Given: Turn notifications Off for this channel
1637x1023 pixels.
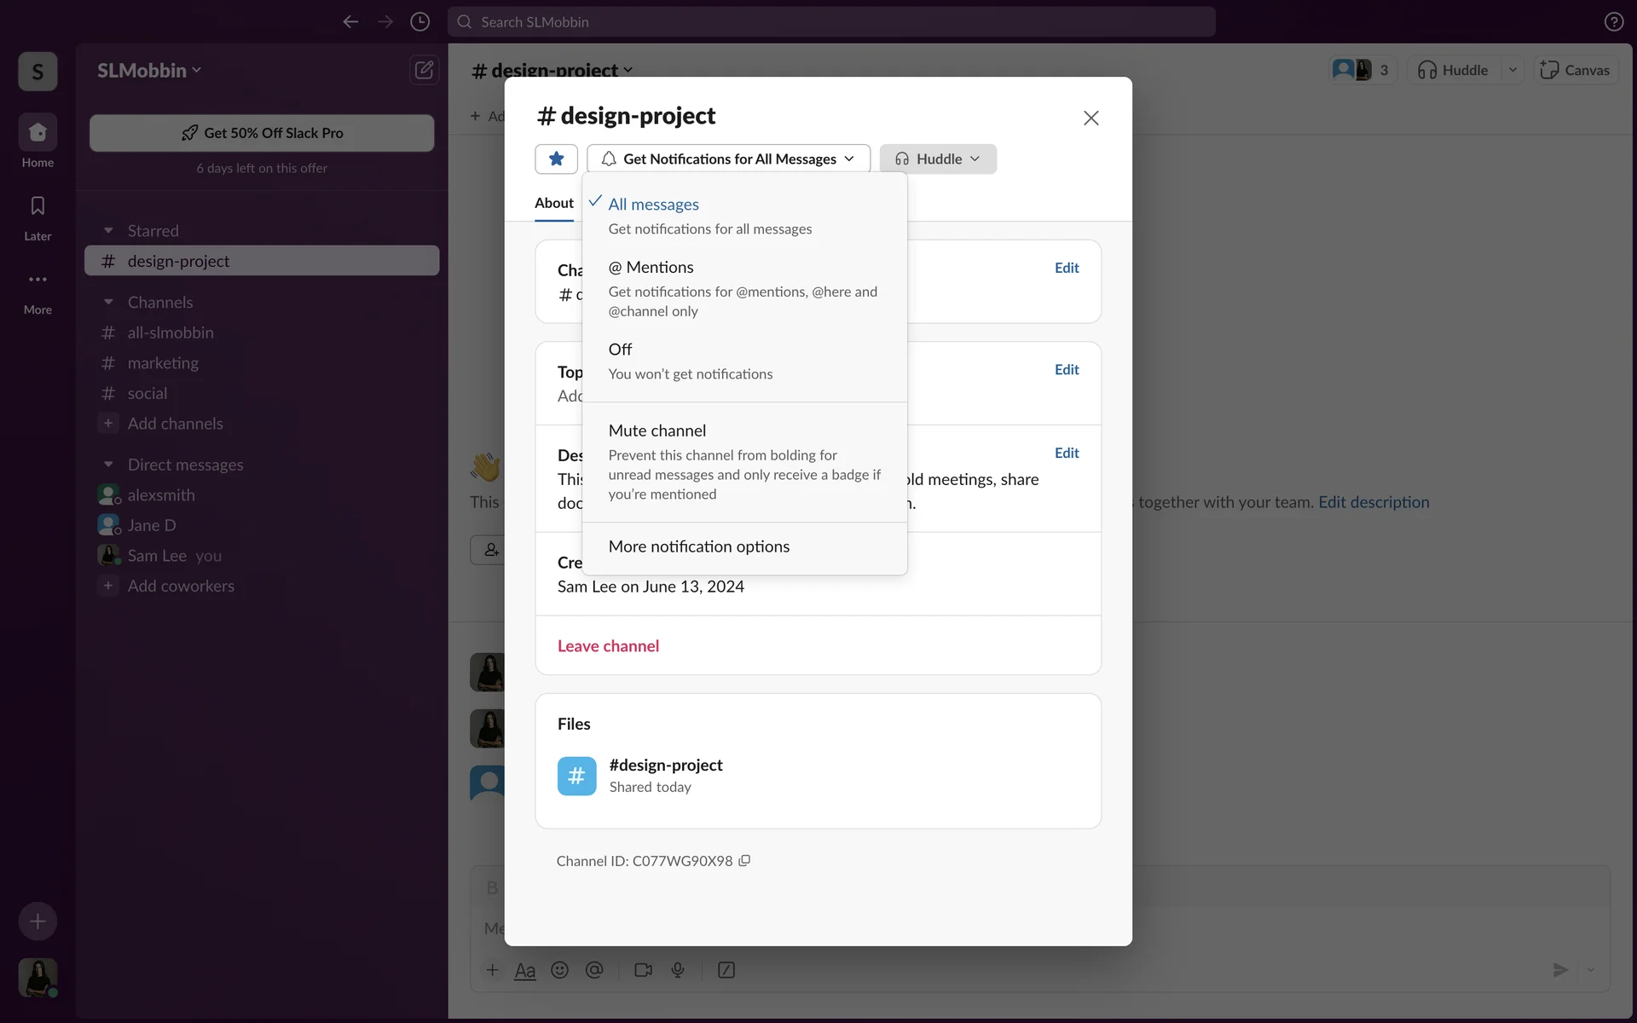Looking at the screenshot, I should pos(620,350).
